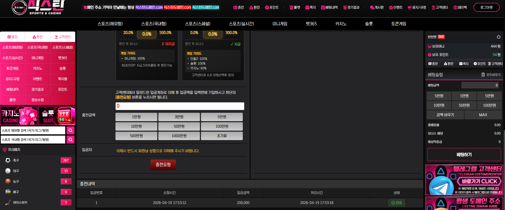Open 충전 in the top header bar

click(x=239, y=7)
